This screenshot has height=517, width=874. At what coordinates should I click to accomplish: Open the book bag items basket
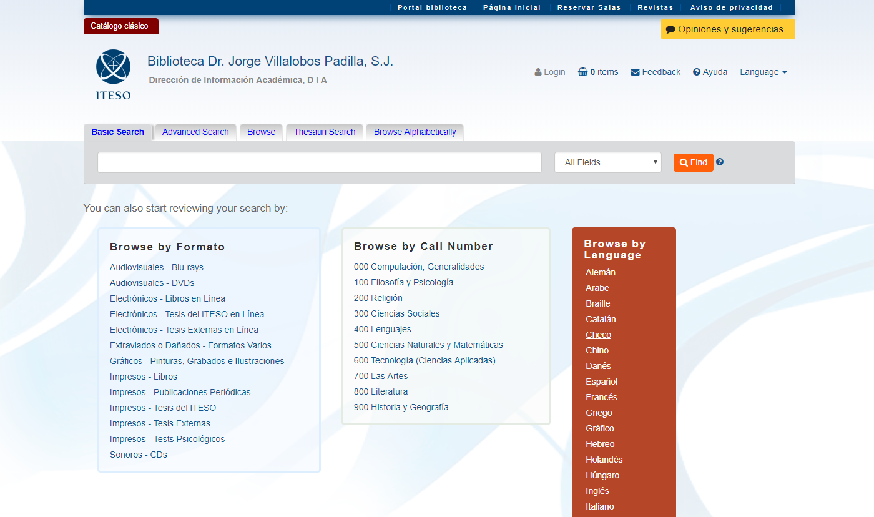pos(582,72)
